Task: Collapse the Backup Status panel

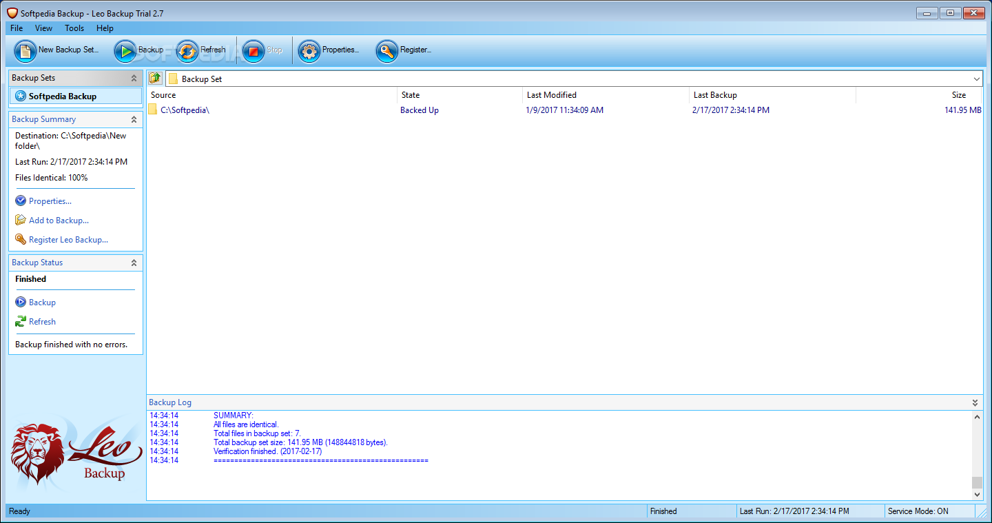Action: [134, 263]
